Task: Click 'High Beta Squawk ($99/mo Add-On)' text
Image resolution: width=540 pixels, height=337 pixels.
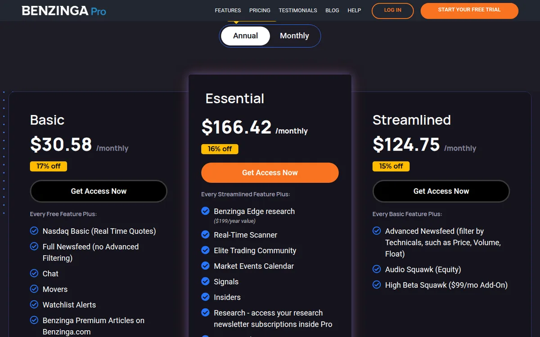Action: click(x=446, y=285)
